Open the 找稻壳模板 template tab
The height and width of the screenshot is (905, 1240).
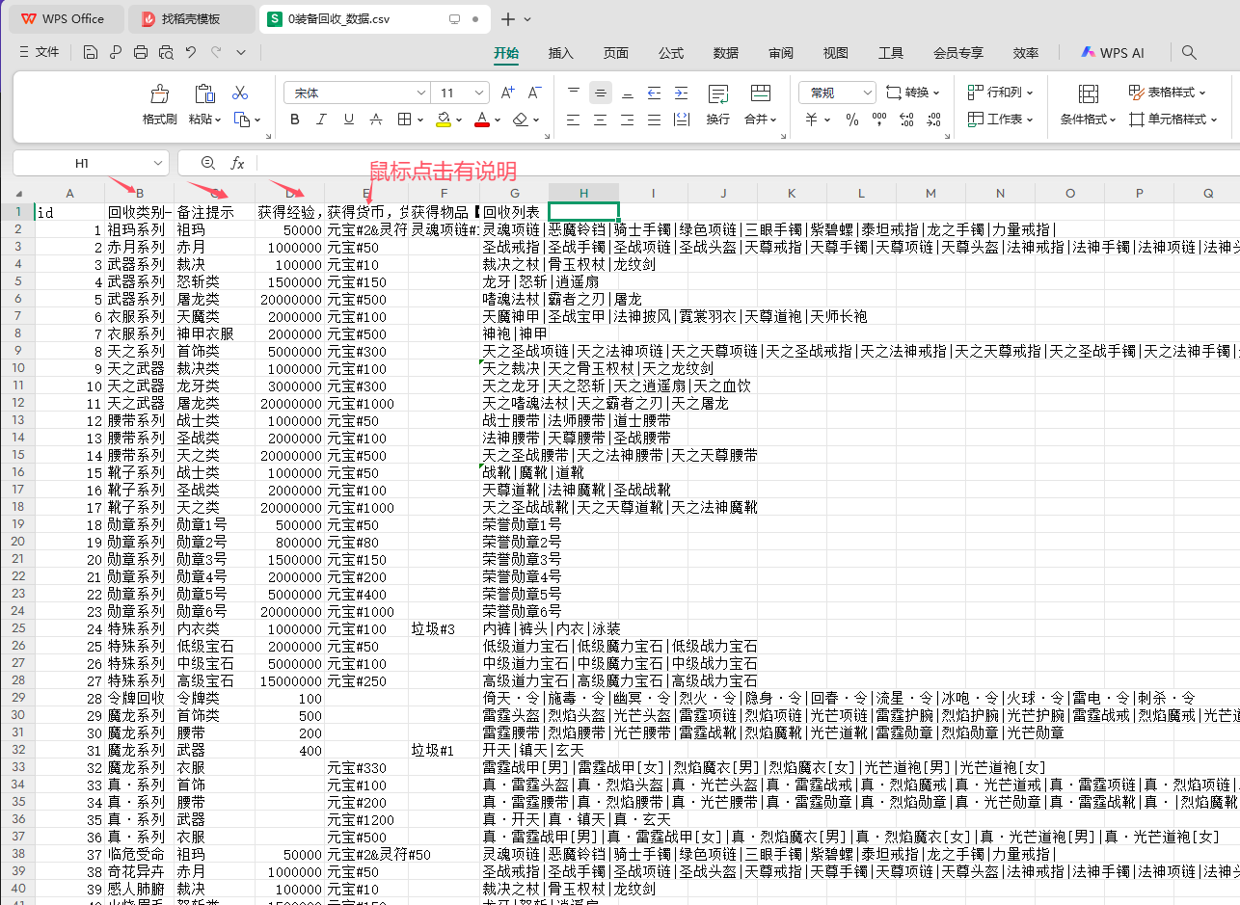coord(191,18)
